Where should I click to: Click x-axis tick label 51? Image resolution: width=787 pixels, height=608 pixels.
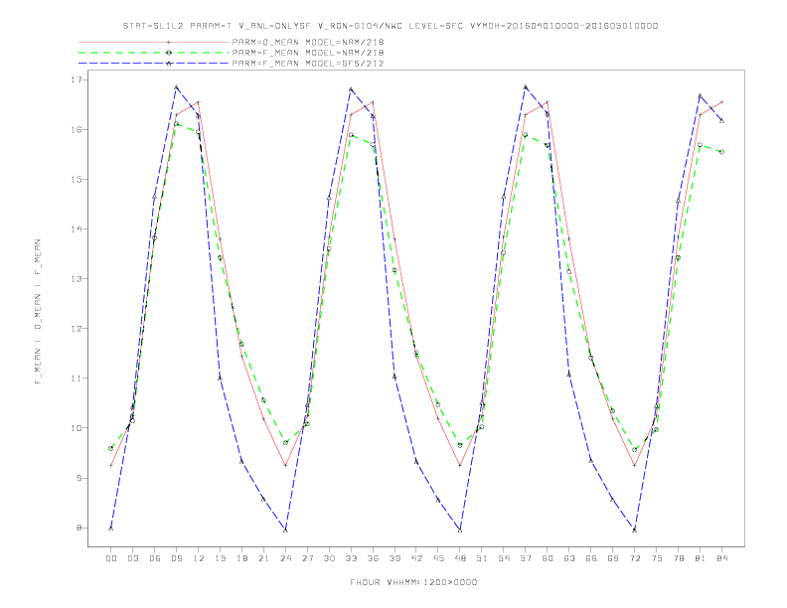click(482, 558)
